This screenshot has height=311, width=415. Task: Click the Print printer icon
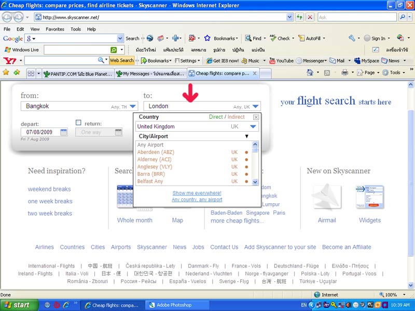click(x=344, y=72)
